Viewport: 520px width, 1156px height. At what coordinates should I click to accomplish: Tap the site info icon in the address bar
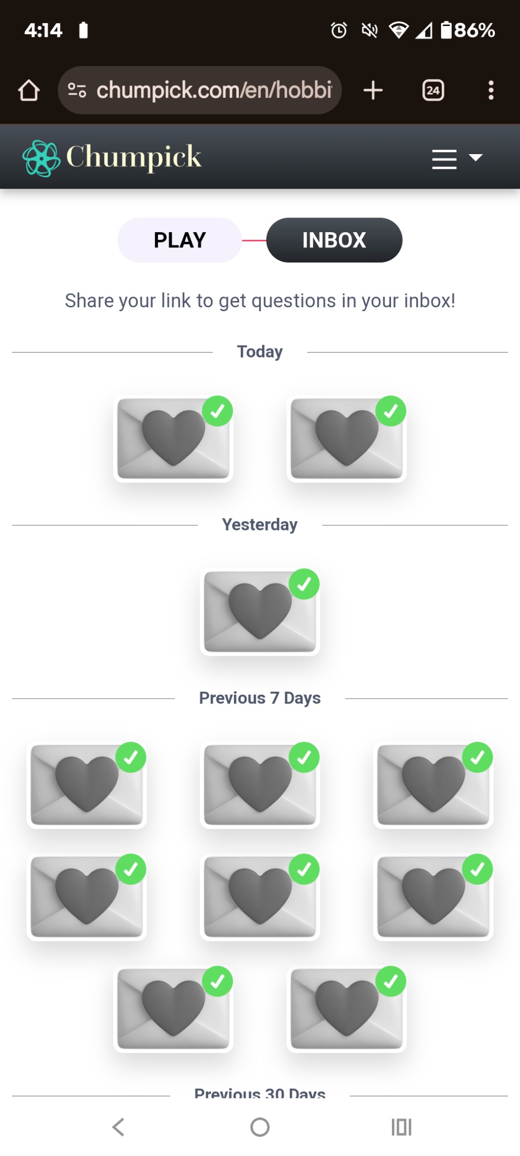tap(77, 90)
